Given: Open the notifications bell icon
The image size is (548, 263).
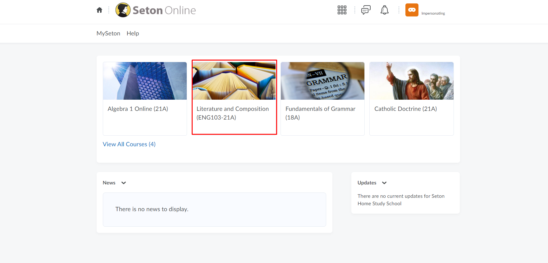Looking at the screenshot, I should 385,10.
